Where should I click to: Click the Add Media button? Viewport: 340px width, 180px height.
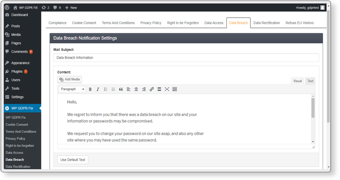click(x=69, y=79)
